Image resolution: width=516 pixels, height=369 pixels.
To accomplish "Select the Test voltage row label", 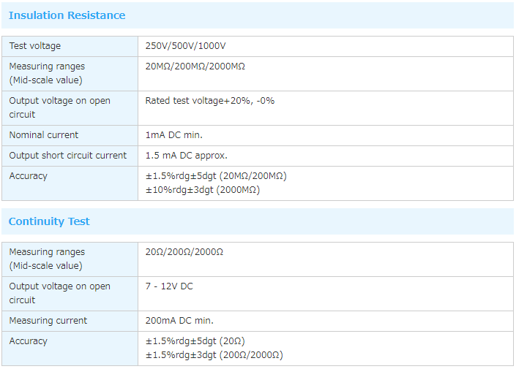I will [x=35, y=46].
